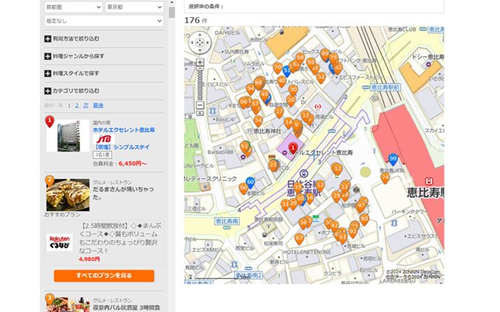
Task: Go to results page 2
Action: [x=77, y=105]
